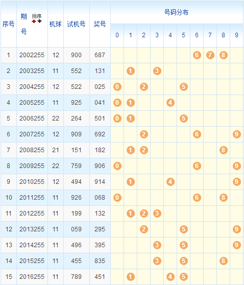The height and width of the screenshot is (285, 244).
Task: Click the 机球 column header
Action: 56,24
